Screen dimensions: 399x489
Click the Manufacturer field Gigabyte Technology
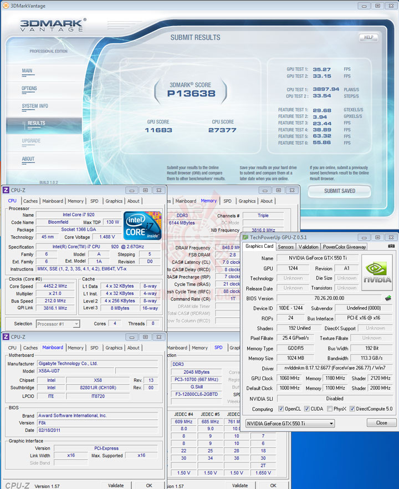tap(98, 363)
